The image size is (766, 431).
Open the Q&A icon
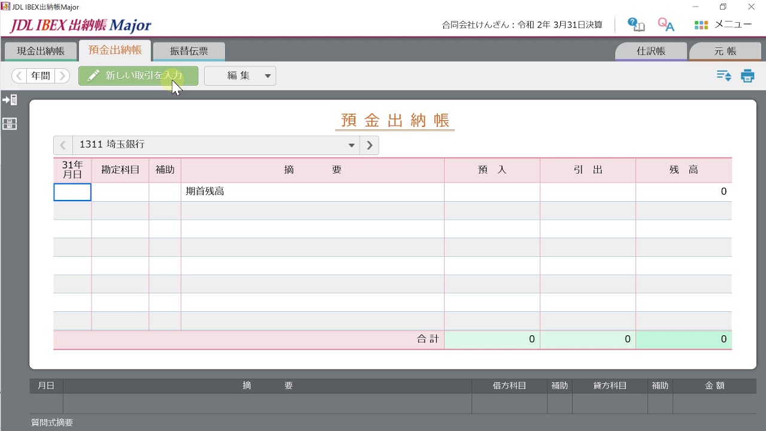coord(665,25)
